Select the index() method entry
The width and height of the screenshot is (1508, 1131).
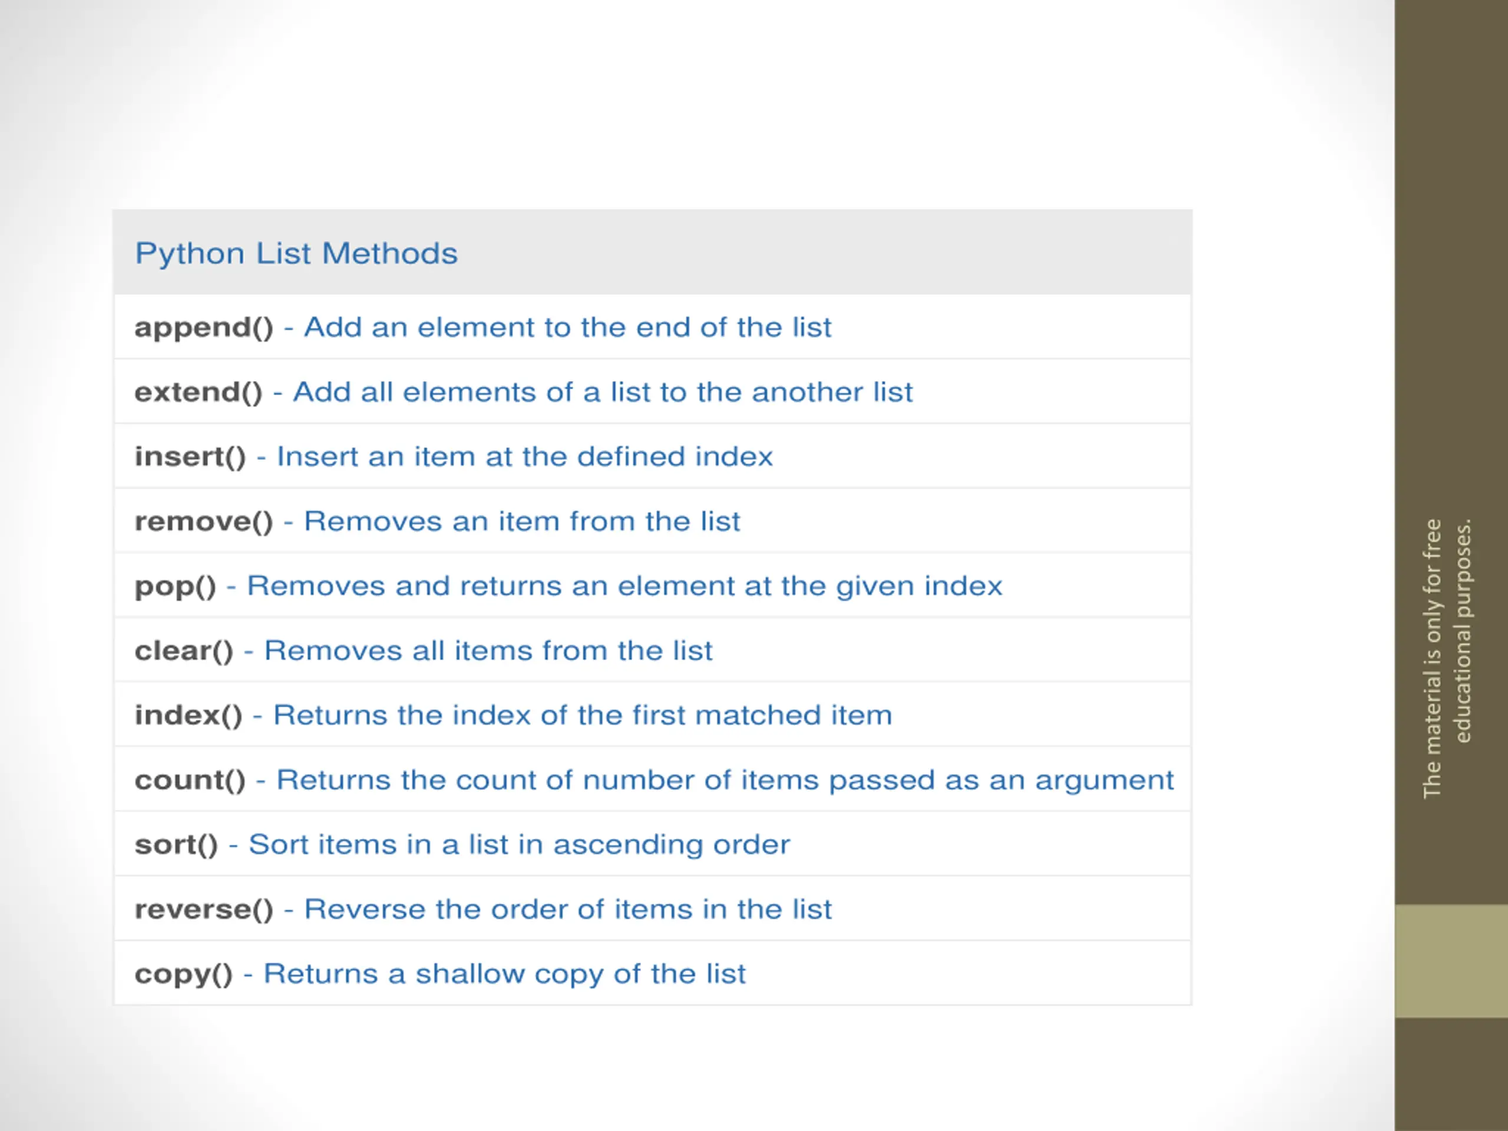(x=653, y=715)
